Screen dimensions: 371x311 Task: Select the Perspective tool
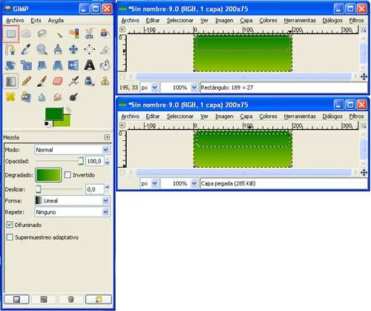(x=58, y=65)
